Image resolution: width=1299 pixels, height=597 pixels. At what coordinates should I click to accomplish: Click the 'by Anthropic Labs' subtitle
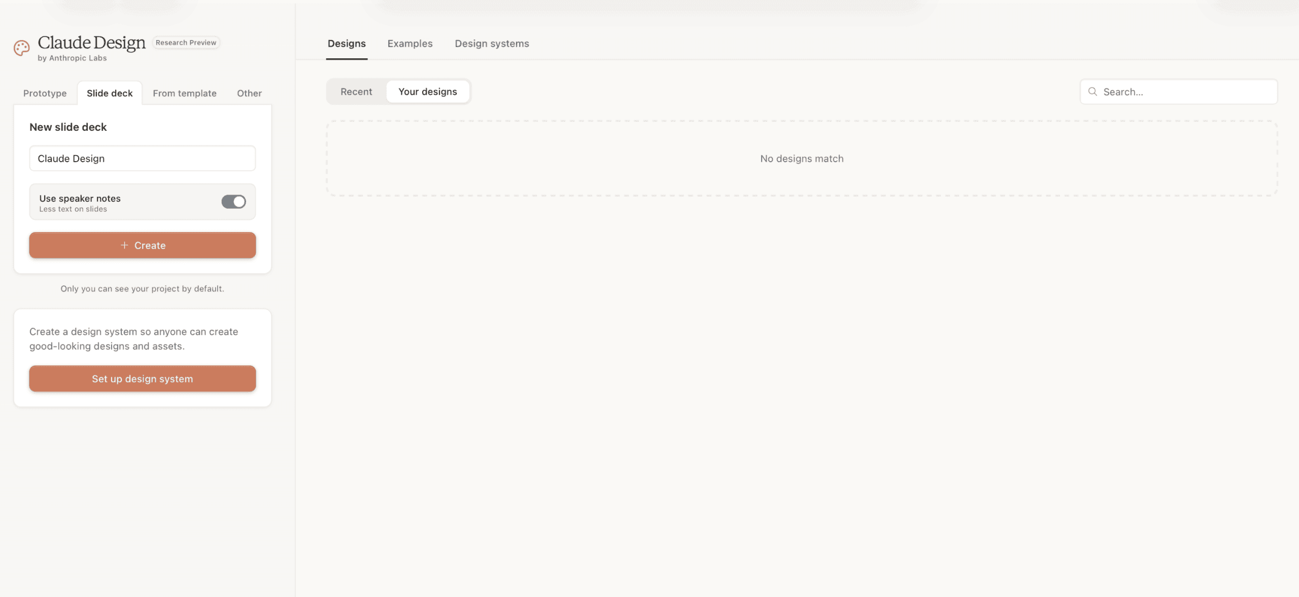click(72, 58)
